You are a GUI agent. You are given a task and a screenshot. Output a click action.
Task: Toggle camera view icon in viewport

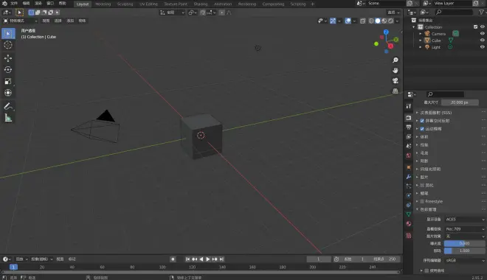[396, 80]
